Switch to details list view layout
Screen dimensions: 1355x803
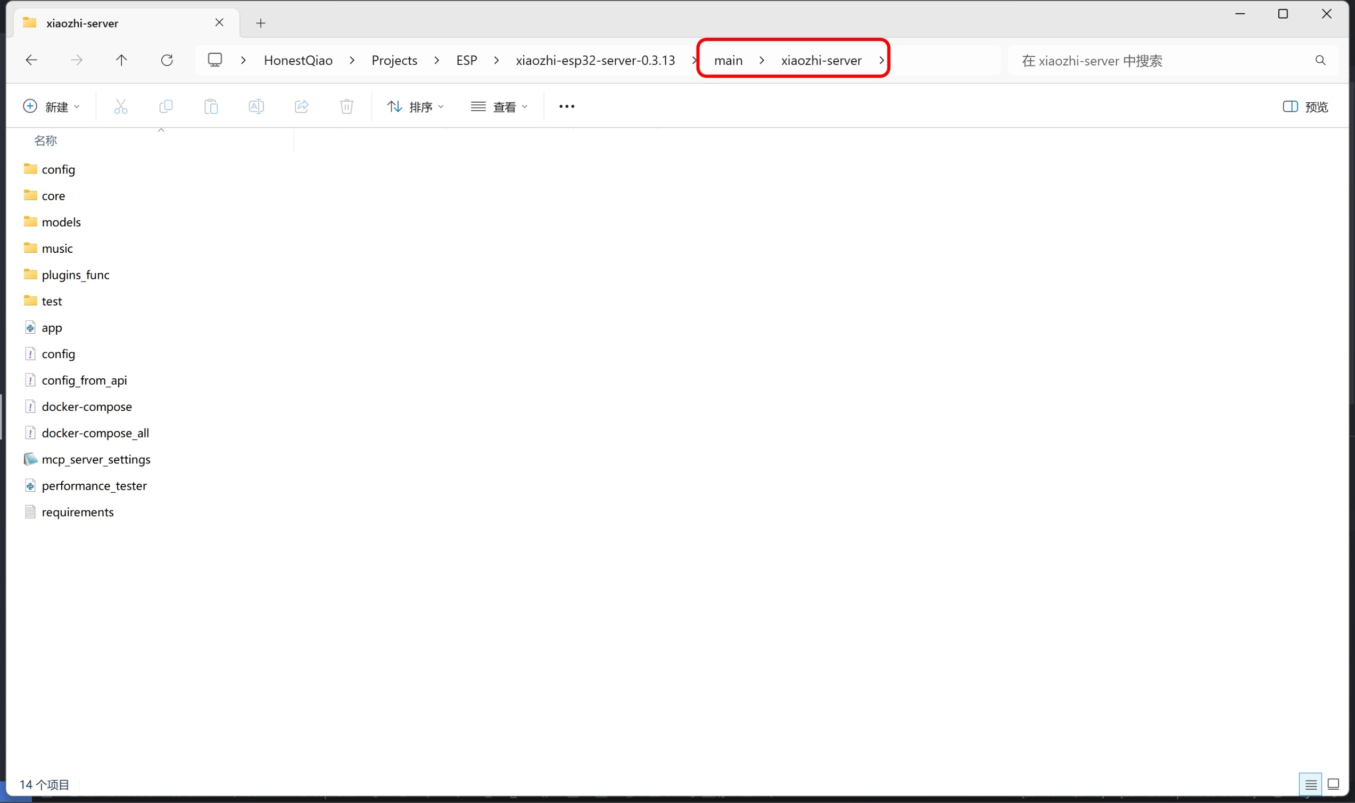point(1310,784)
